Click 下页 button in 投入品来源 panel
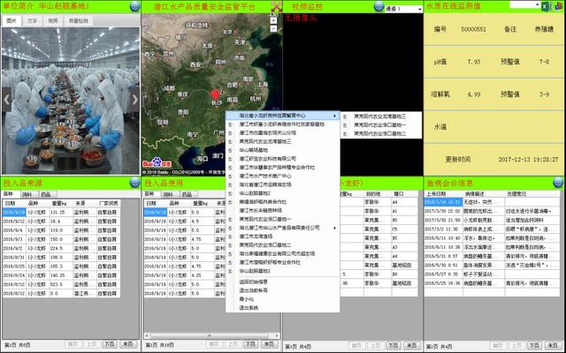The width and height of the screenshot is (566, 353). point(109,344)
